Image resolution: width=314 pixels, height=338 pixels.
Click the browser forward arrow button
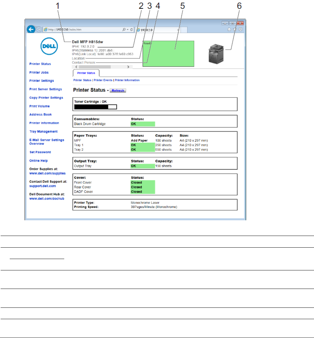pyautogui.click(x=39, y=29)
